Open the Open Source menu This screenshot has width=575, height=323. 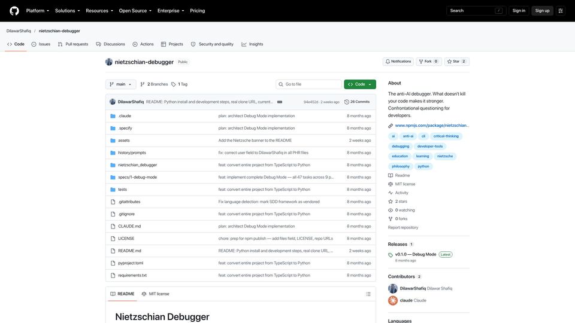135,11
